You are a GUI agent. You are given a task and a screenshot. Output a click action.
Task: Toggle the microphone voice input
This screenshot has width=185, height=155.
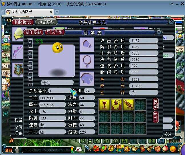(17, 150)
